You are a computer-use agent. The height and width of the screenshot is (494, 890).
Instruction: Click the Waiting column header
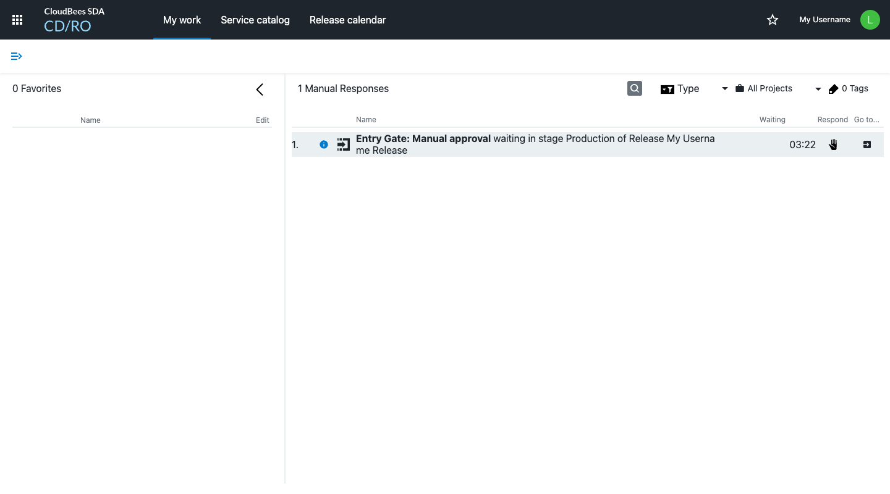[772, 120]
